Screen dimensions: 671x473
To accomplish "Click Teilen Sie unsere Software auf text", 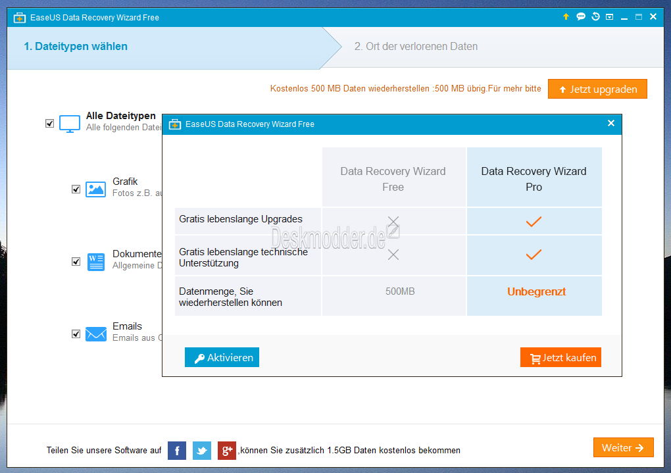I will [104, 451].
